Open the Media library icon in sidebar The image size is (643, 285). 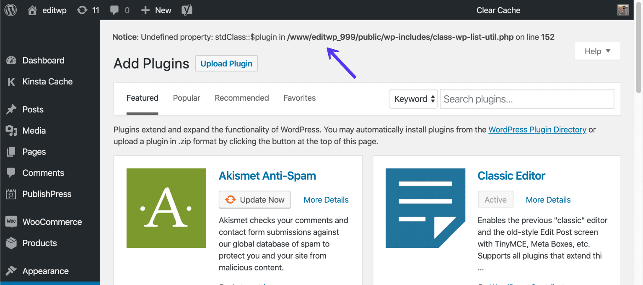11,130
